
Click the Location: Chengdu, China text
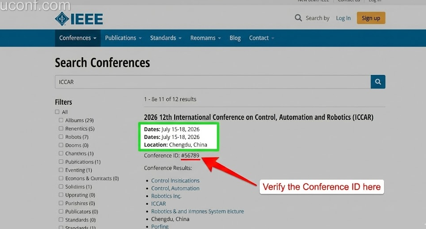[176, 145]
